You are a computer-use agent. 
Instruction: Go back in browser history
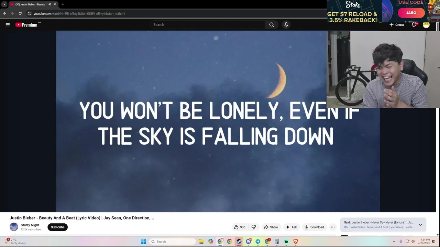tap(4, 13)
